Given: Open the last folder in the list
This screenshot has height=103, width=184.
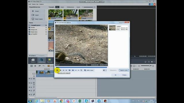Looking at the screenshot, I should pyautogui.click(x=38, y=34).
